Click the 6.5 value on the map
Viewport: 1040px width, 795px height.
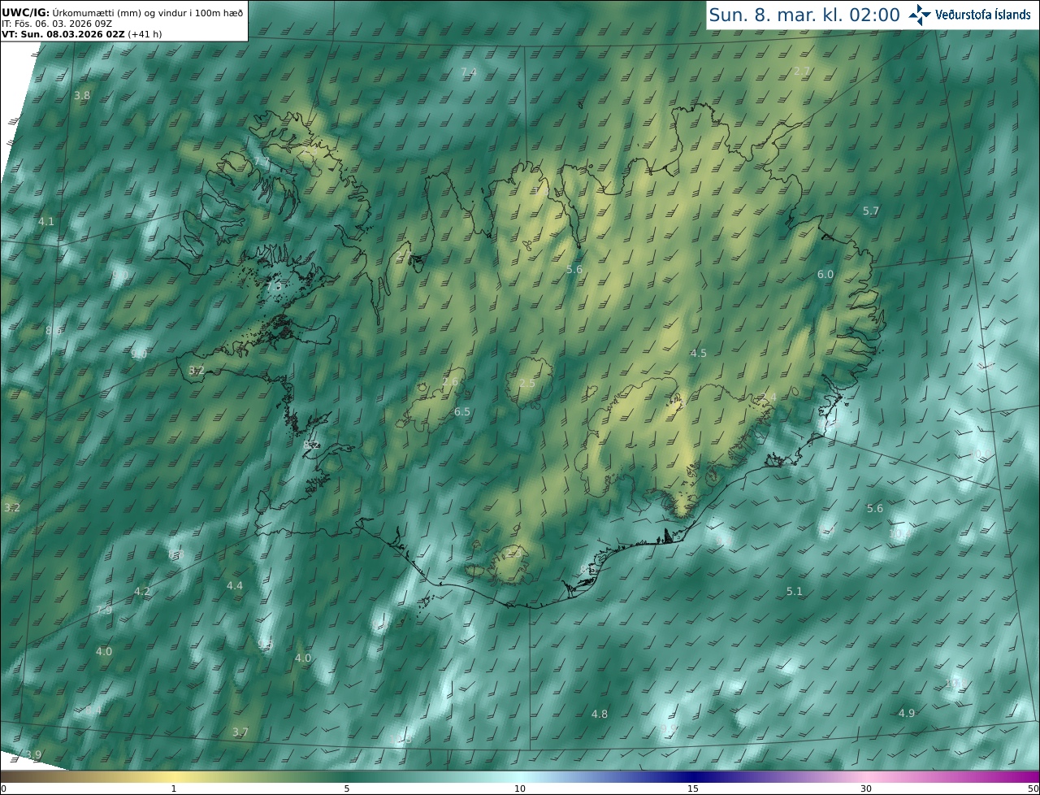pos(462,412)
